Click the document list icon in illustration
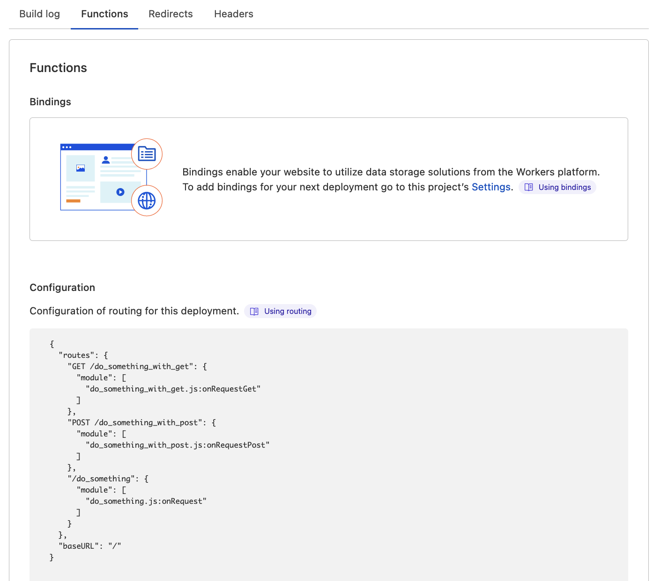Image resolution: width=668 pixels, height=581 pixels. click(147, 154)
